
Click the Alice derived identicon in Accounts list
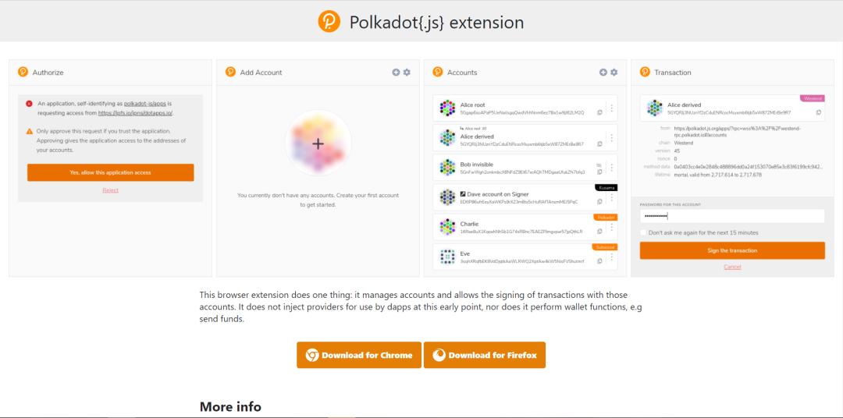(x=447, y=138)
